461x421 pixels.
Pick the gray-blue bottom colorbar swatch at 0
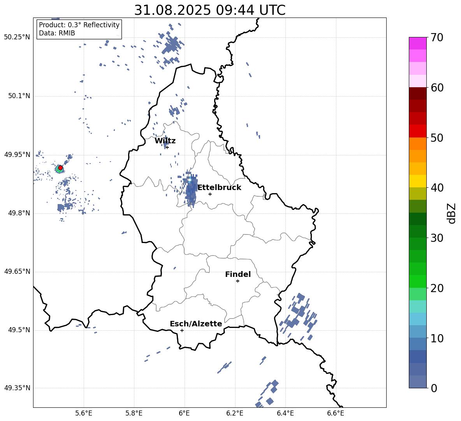418,382
